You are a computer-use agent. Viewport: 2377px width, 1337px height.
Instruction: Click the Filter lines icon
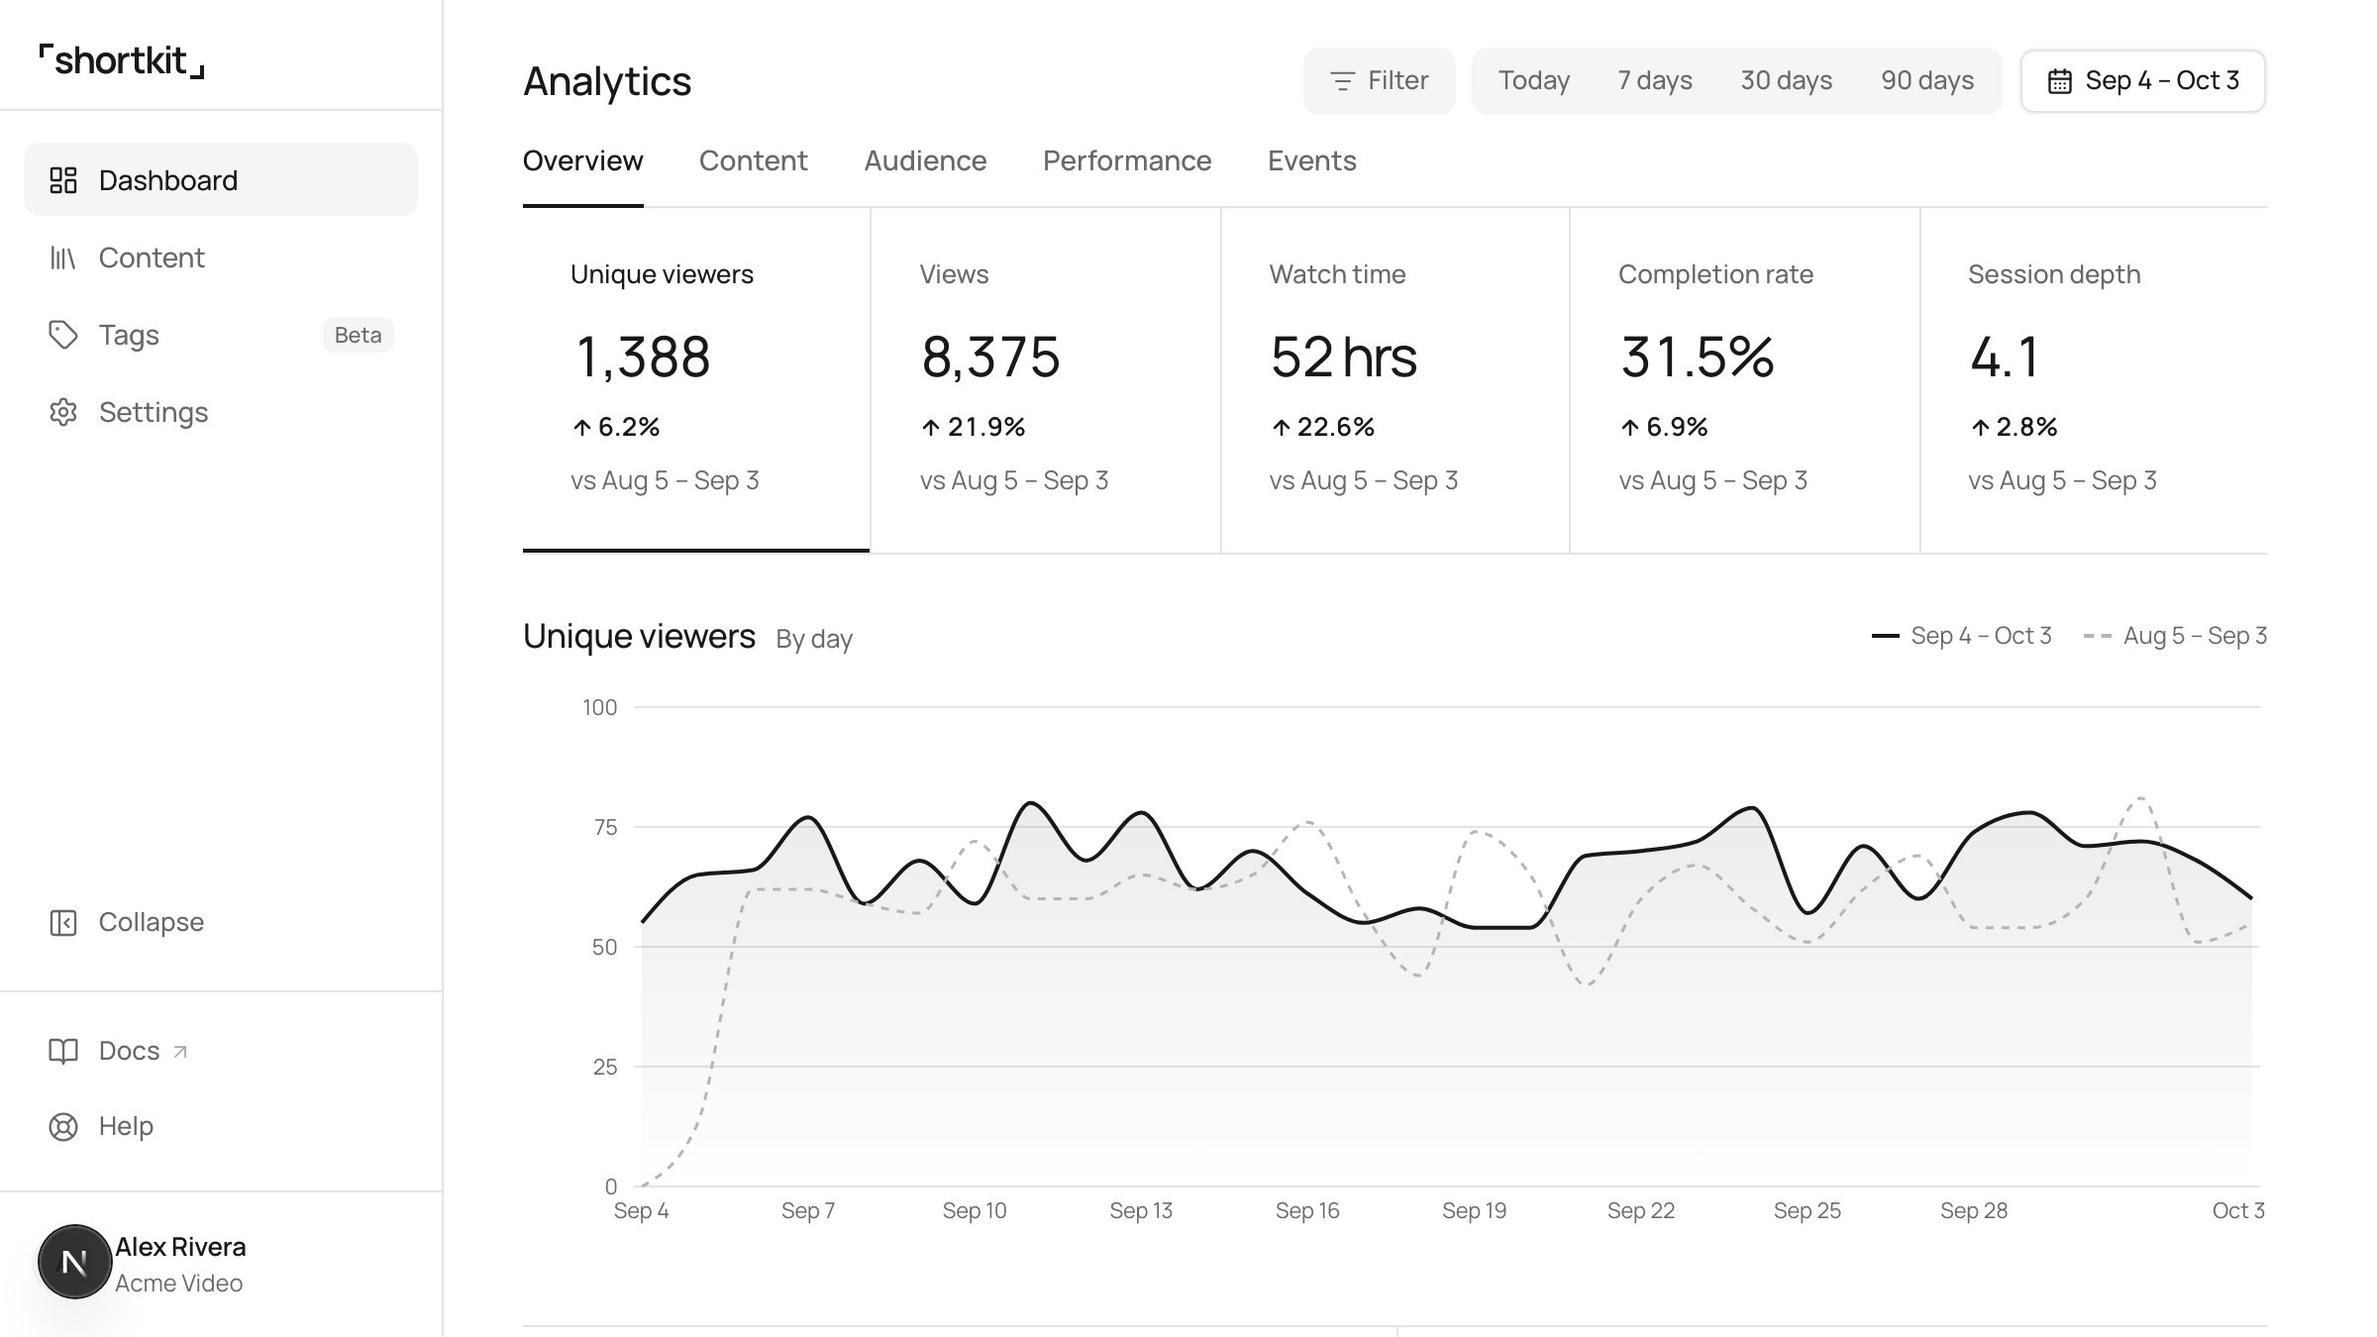pos(1342,81)
